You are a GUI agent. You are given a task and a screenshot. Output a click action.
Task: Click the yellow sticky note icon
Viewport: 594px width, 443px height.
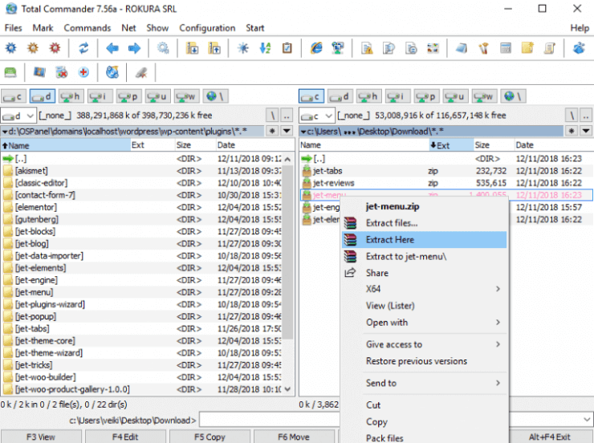click(x=527, y=48)
